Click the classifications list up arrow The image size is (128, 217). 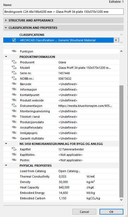click(x=121, y=35)
